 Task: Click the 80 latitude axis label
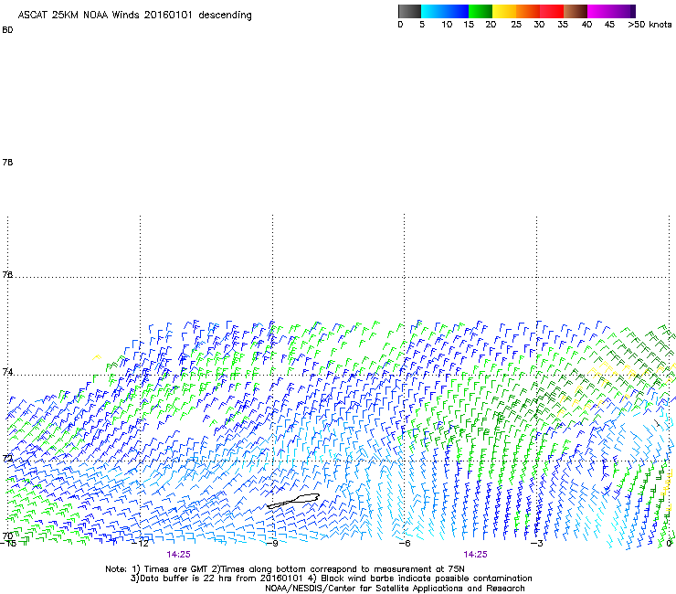point(7,30)
